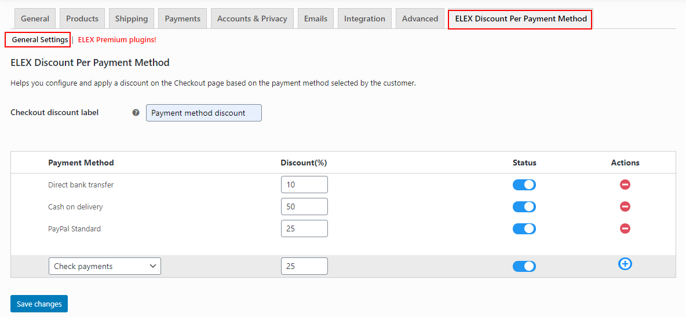The width and height of the screenshot is (686, 317).
Task: Click the Cash on delivery text
Action: 75,207
